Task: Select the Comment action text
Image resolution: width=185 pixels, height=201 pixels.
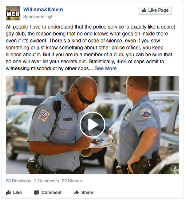Action: pyautogui.click(x=51, y=192)
